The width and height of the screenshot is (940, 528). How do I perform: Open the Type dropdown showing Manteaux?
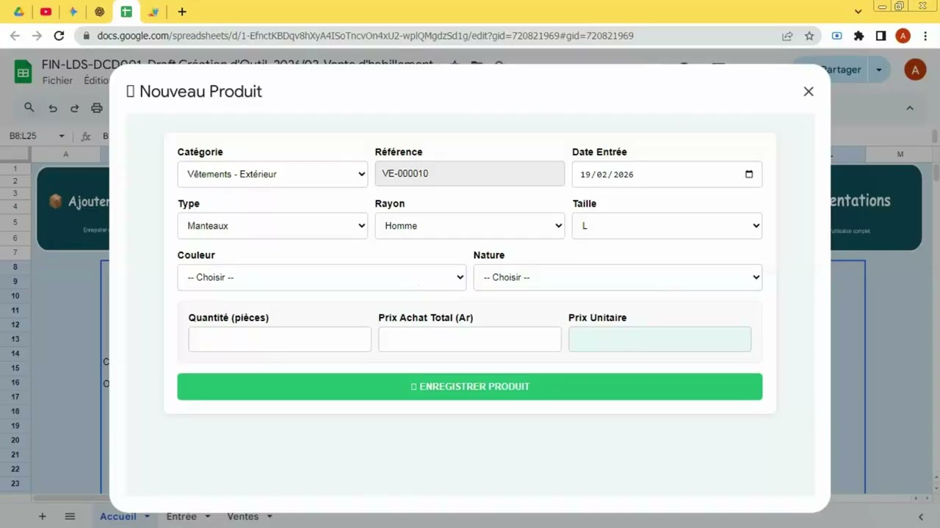point(272,226)
